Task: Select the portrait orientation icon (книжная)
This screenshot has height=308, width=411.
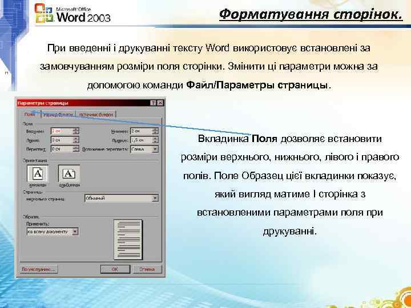Action: 38,173
